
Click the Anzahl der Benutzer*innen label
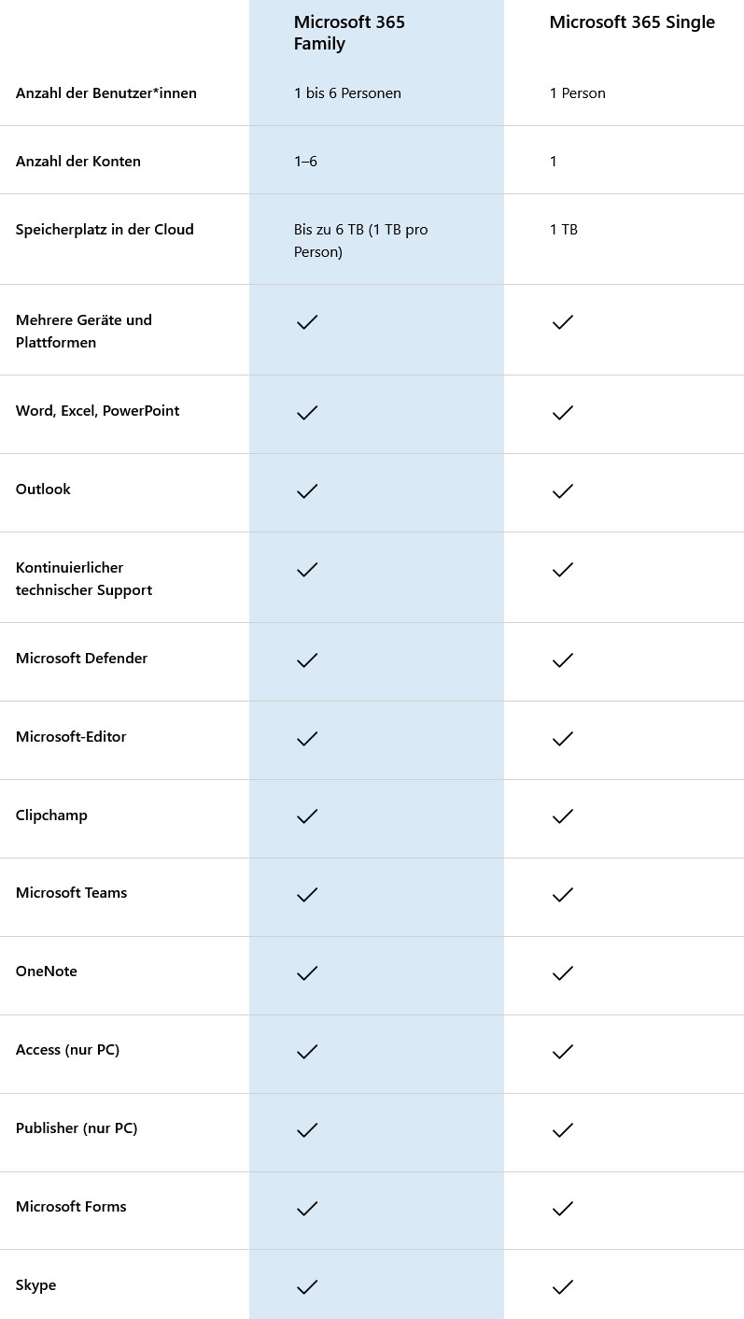[106, 93]
